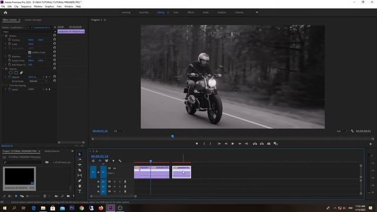Select the Track Select Forward tool

click(x=80, y=160)
